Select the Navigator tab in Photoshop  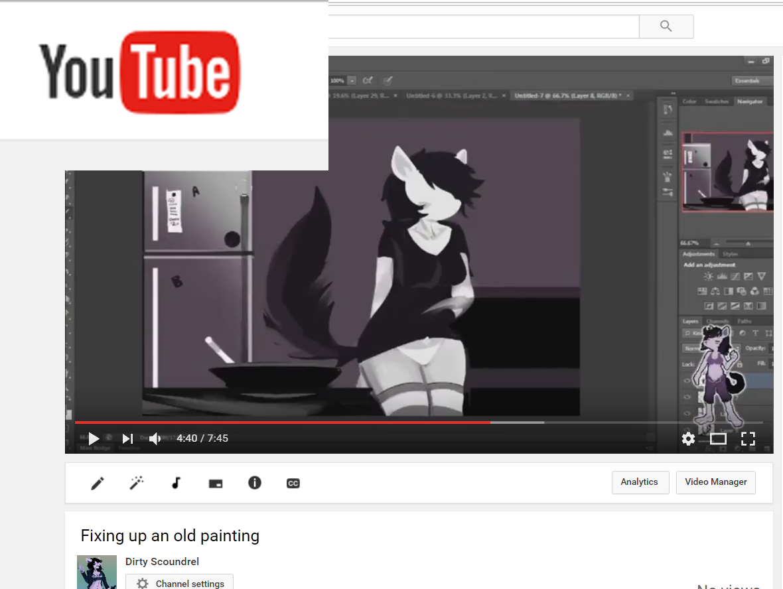coord(750,101)
